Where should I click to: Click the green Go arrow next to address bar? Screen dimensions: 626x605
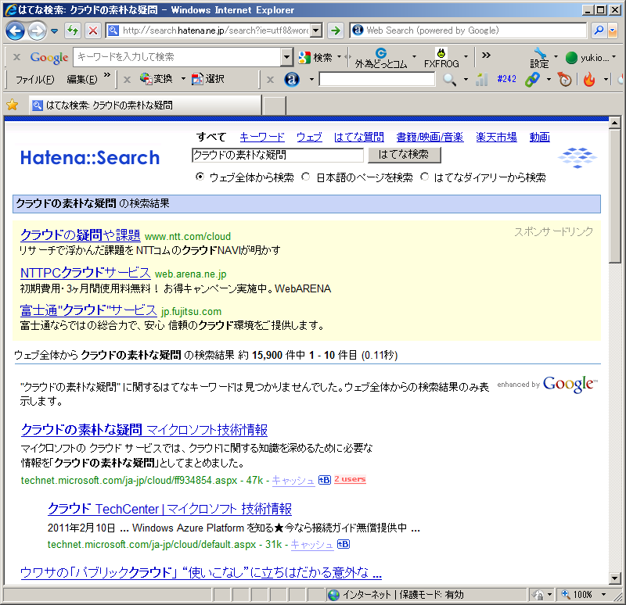tap(335, 30)
